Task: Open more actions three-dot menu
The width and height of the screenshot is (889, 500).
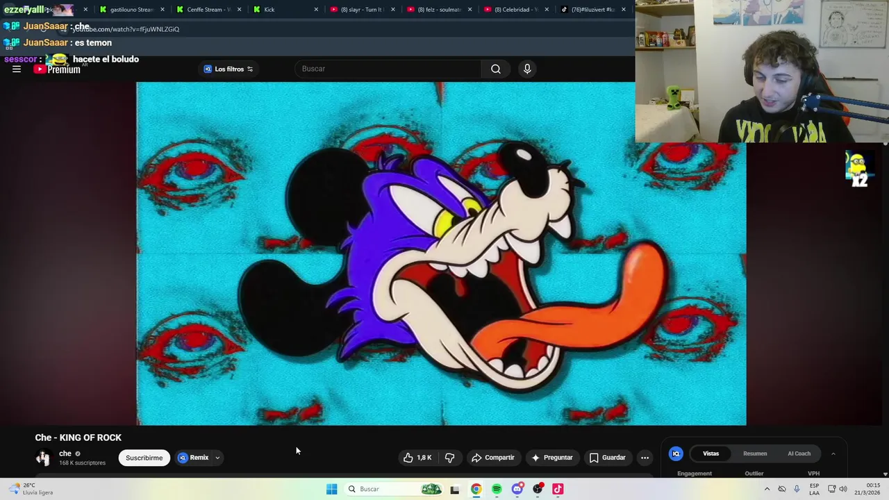Action: [x=645, y=458]
